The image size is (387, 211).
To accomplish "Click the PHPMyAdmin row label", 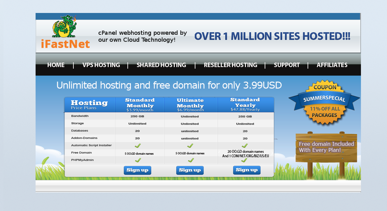I will coord(82,160).
